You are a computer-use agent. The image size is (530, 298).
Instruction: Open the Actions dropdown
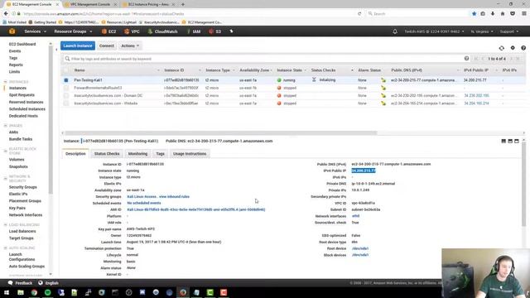click(130, 46)
